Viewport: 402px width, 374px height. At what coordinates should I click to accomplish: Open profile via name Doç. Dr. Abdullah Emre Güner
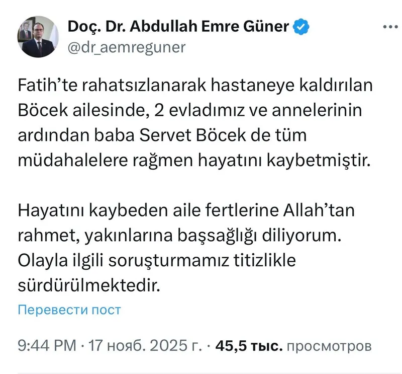pos(178,27)
